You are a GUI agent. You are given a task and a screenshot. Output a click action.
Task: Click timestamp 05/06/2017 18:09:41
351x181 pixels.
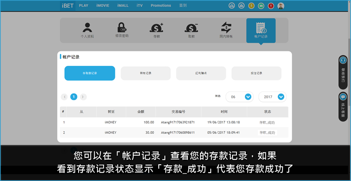click(x=224, y=133)
